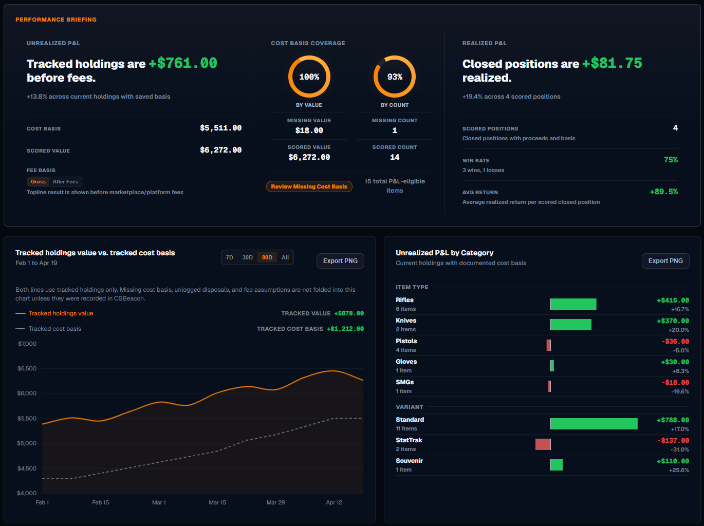Click the +$878.00 tracked value figure
Viewport: 704px width, 526px height.
(349, 313)
